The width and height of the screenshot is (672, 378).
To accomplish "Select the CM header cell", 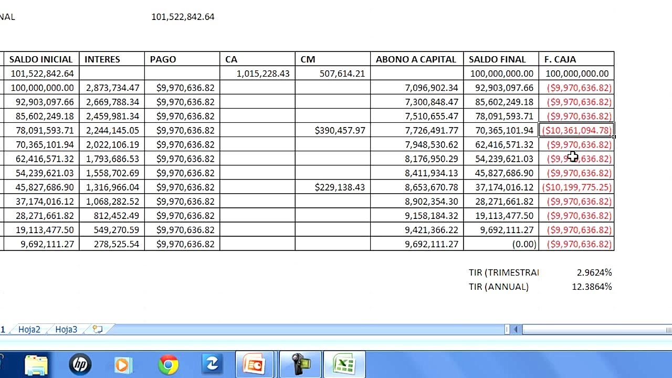I will pos(332,59).
